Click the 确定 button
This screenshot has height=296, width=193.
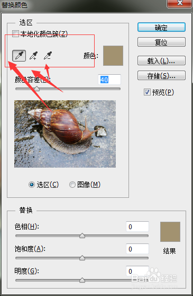[x=161, y=28]
